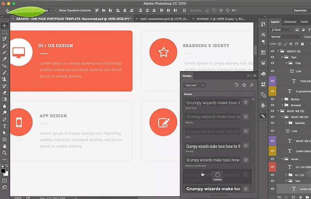The width and height of the screenshot is (311, 199).
Task: Favorite the Open Sans font star
Action: [x=246, y=103]
